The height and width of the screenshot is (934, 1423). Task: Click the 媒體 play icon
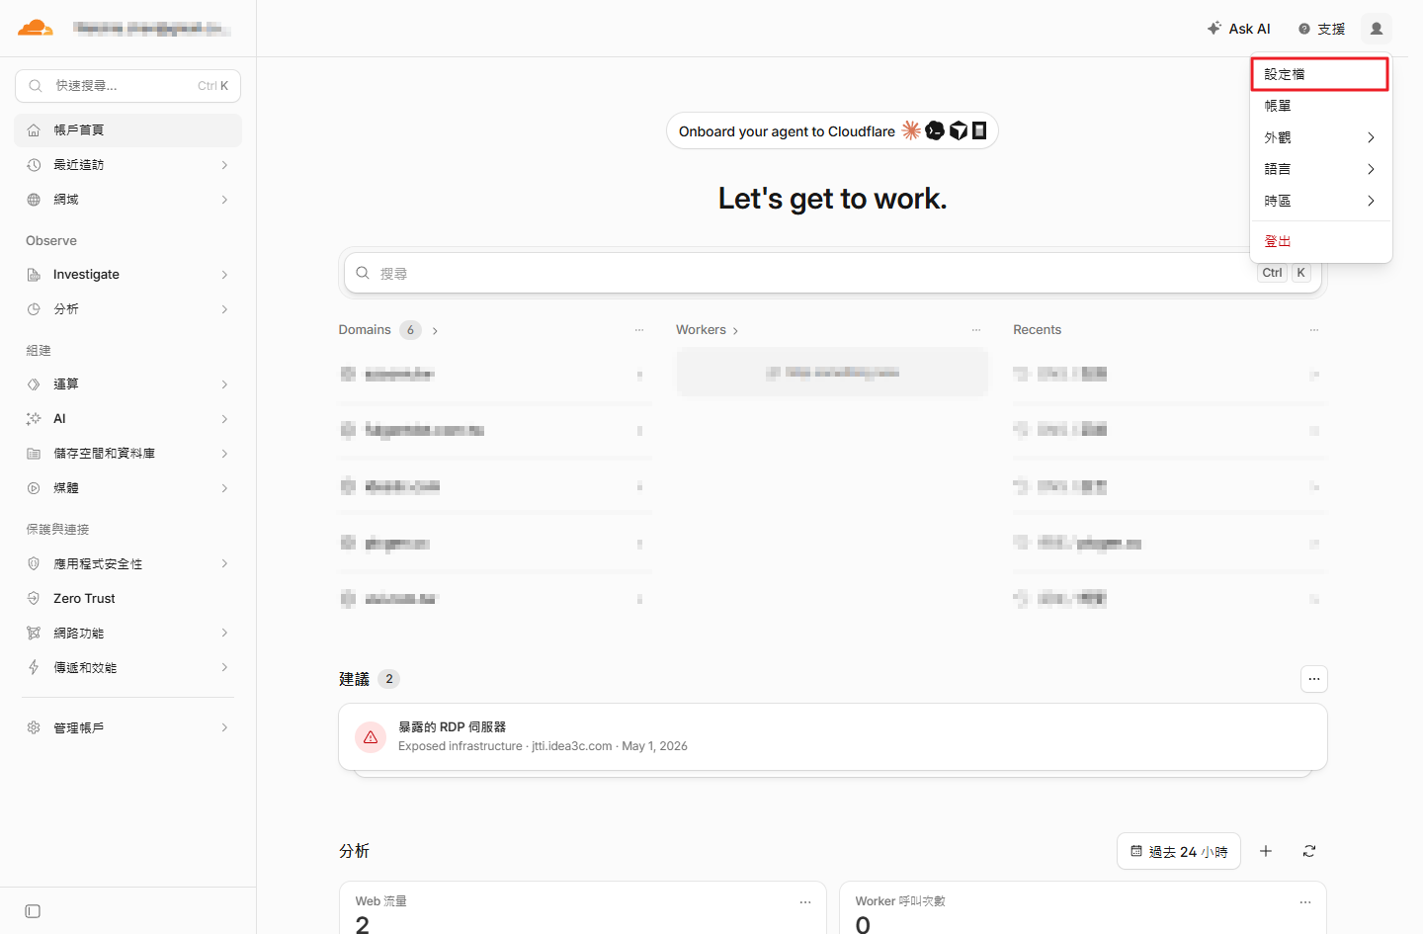(x=34, y=488)
